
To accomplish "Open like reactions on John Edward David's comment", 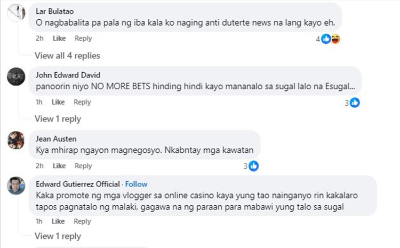I will pyautogui.click(x=355, y=103).
